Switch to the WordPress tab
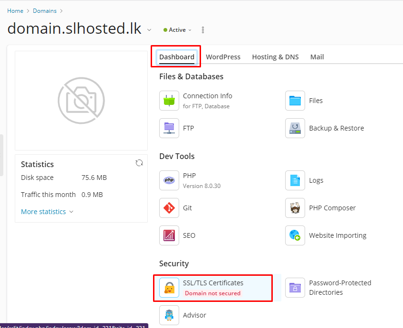Viewport: 403px width, 328px height. [223, 57]
